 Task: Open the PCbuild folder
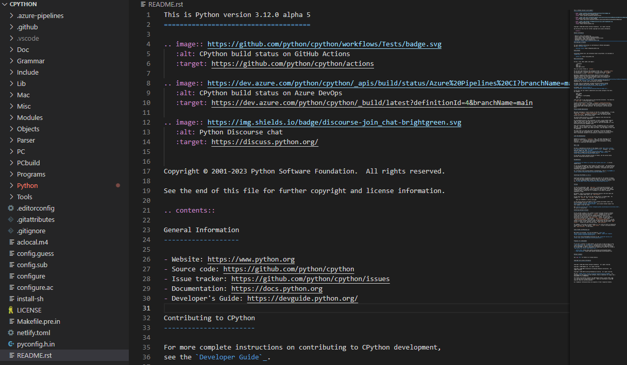coord(64,163)
